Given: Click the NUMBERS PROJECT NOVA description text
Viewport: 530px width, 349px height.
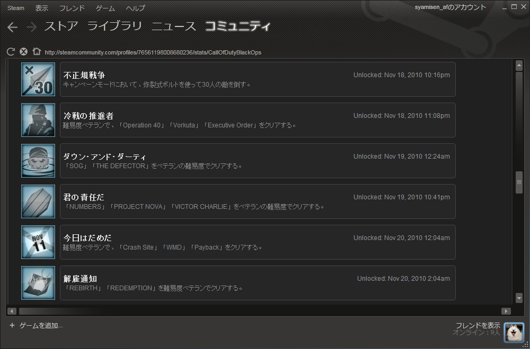Looking at the screenshot, I should click(x=193, y=207).
